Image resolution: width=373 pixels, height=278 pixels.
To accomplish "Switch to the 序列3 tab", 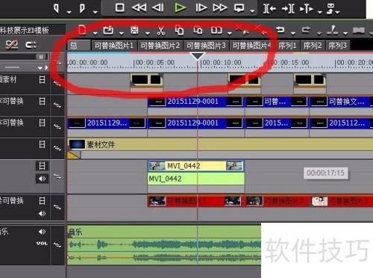I will pyautogui.click(x=337, y=46).
